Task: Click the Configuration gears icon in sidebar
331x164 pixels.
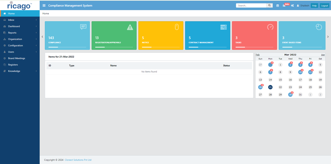Action: click(x=5, y=45)
